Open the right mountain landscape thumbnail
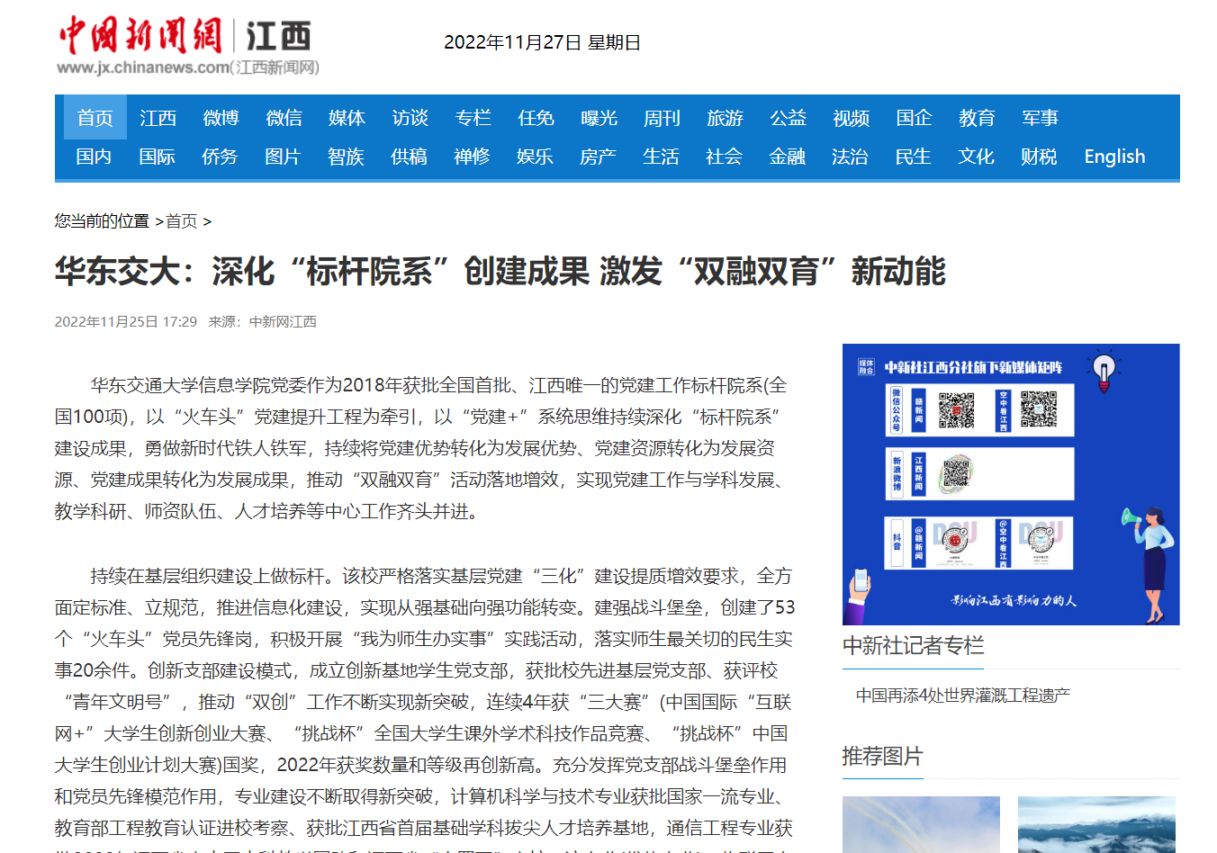Screen dimensions: 1217x853 pos(1096,824)
